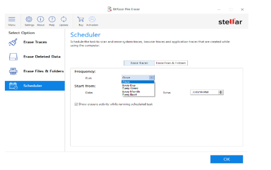Select the Scheduler sidebar option
The height and width of the screenshot is (170, 271).
click(x=35, y=86)
